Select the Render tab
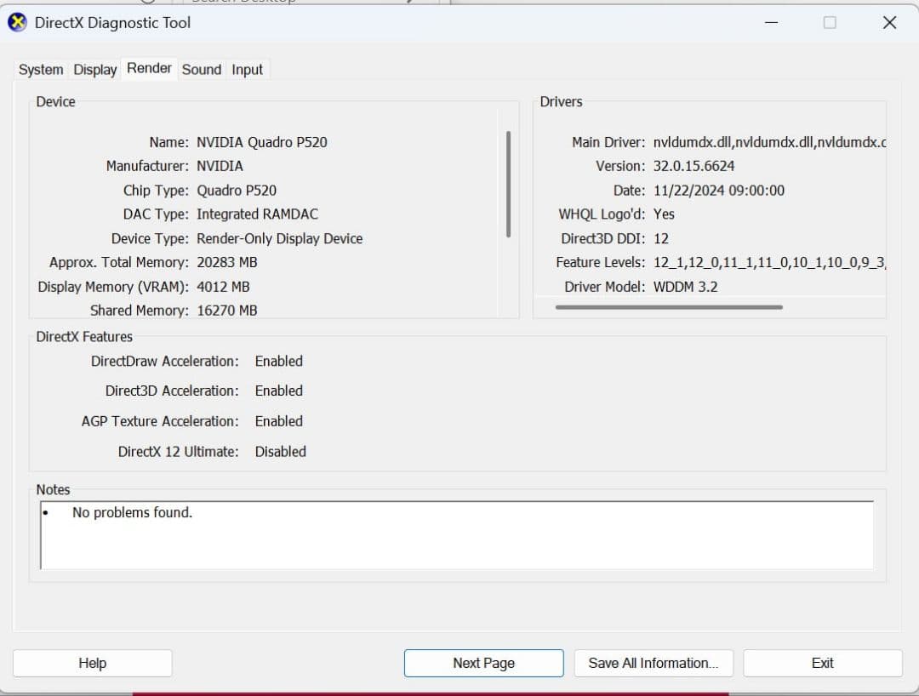Image resolution: width=919 pixels, height=696 pixels. pyautogui.click(x=149, y=68)
